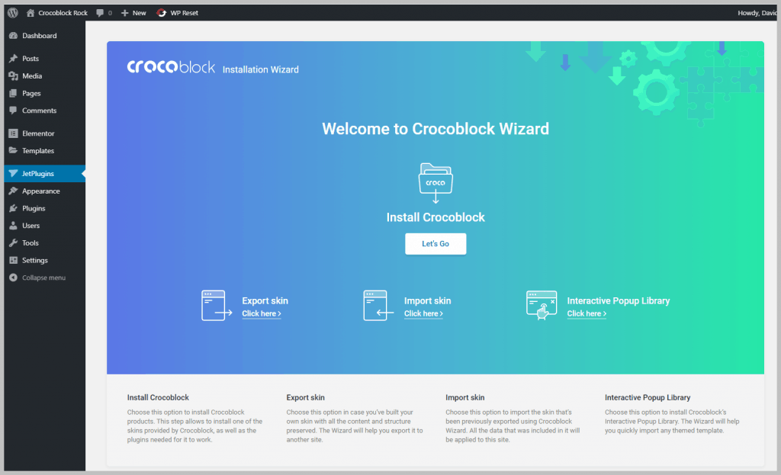Screen dimensions: 781x475
Task: Click the Let's Go button
Action: click(x=435, y=244)
